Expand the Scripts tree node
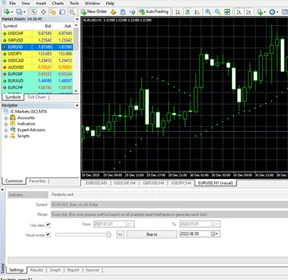The image size is (288, 280). tap(6, 136)
